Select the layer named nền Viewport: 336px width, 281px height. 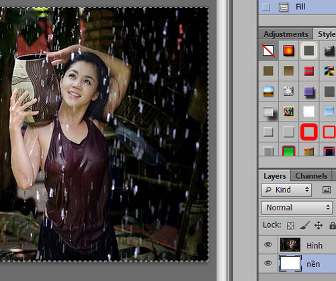coord(313,264)
